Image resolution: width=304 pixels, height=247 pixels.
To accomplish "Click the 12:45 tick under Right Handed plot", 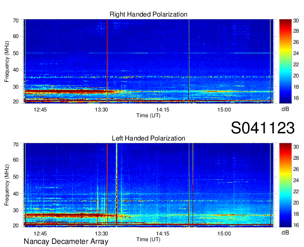I will tap(40, 110).
